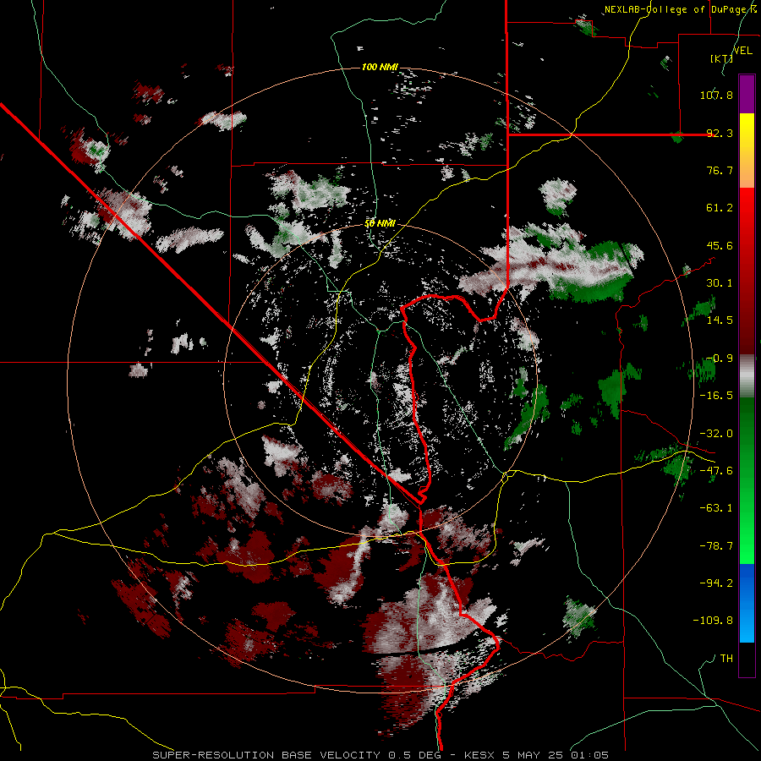This screenshot has height=761, width=761.
Task: Click the "TH" label below the scale
Action: [x=726, y=659]
